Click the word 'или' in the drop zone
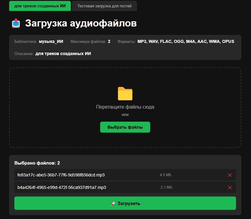Viewport: 251px width, 219px height. tap(125, 115)
